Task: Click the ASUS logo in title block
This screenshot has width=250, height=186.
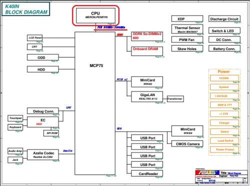Action: click(x=207, y=172)
